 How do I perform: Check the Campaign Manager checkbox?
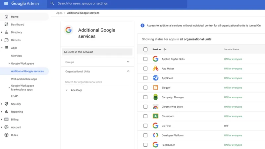pos(145,97)
